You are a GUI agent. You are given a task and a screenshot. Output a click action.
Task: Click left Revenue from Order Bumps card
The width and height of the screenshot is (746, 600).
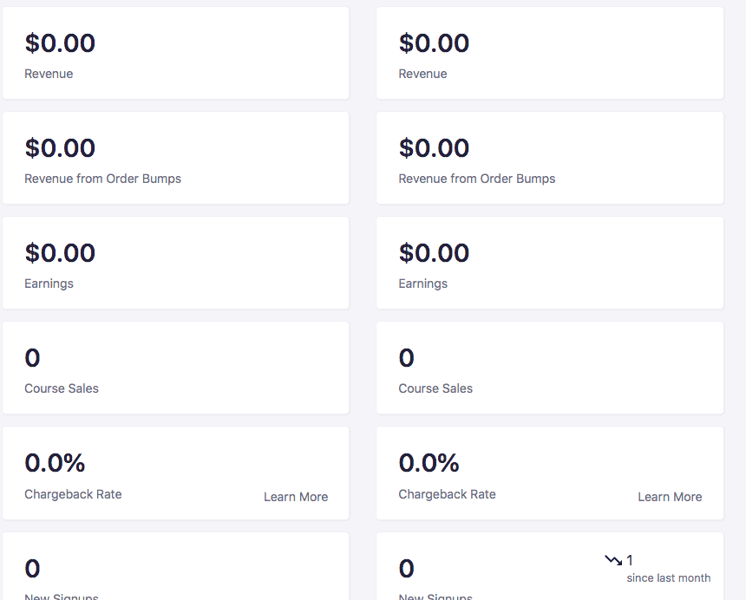click(x=175, y=159)
